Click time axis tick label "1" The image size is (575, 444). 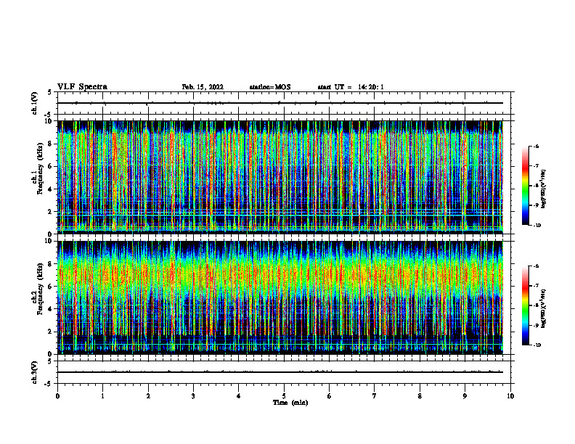tap(103, 396)
